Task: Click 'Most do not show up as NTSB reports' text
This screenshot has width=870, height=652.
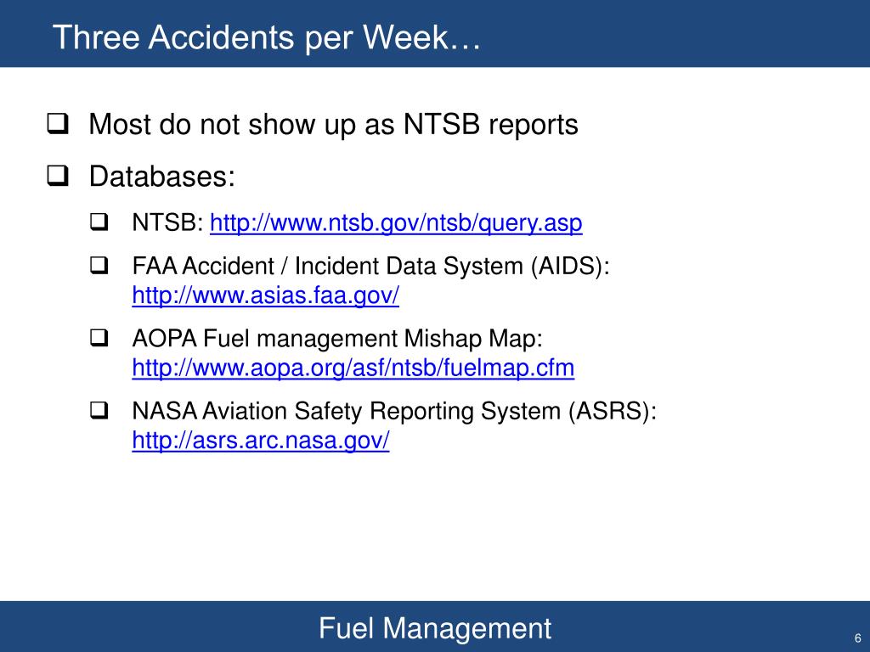Action: click(333, 124)
